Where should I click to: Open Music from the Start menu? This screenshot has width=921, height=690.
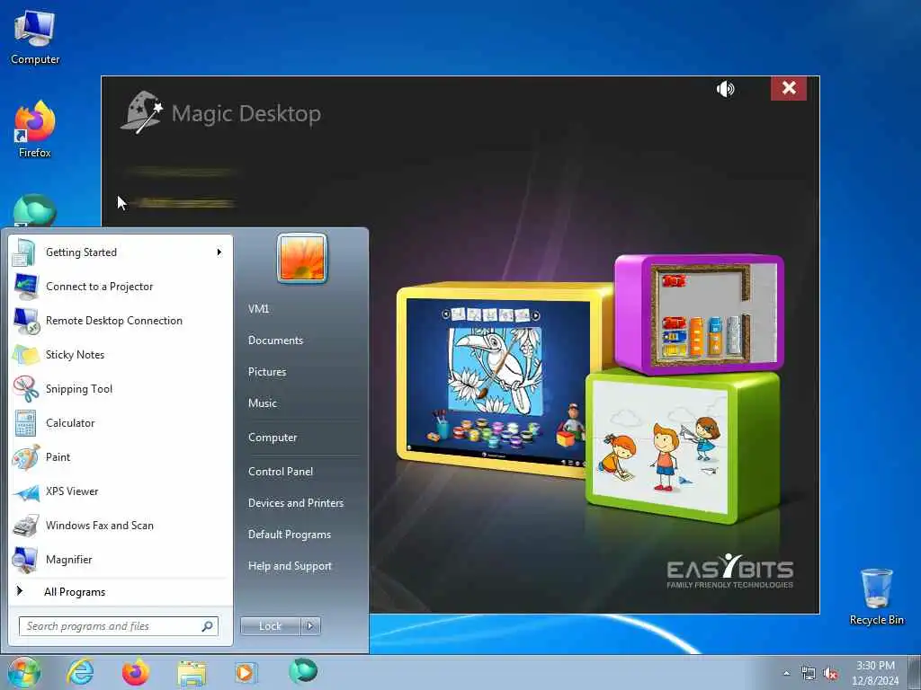(263, 403)
